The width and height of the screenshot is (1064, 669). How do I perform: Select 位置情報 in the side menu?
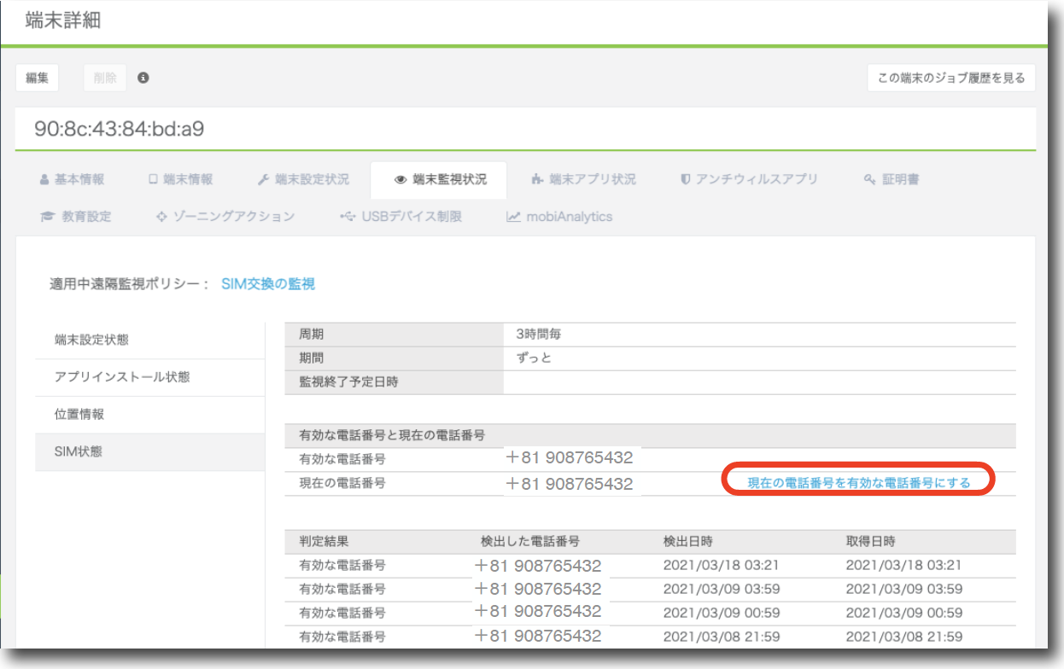pyautogui.click(x=150, y=415)
